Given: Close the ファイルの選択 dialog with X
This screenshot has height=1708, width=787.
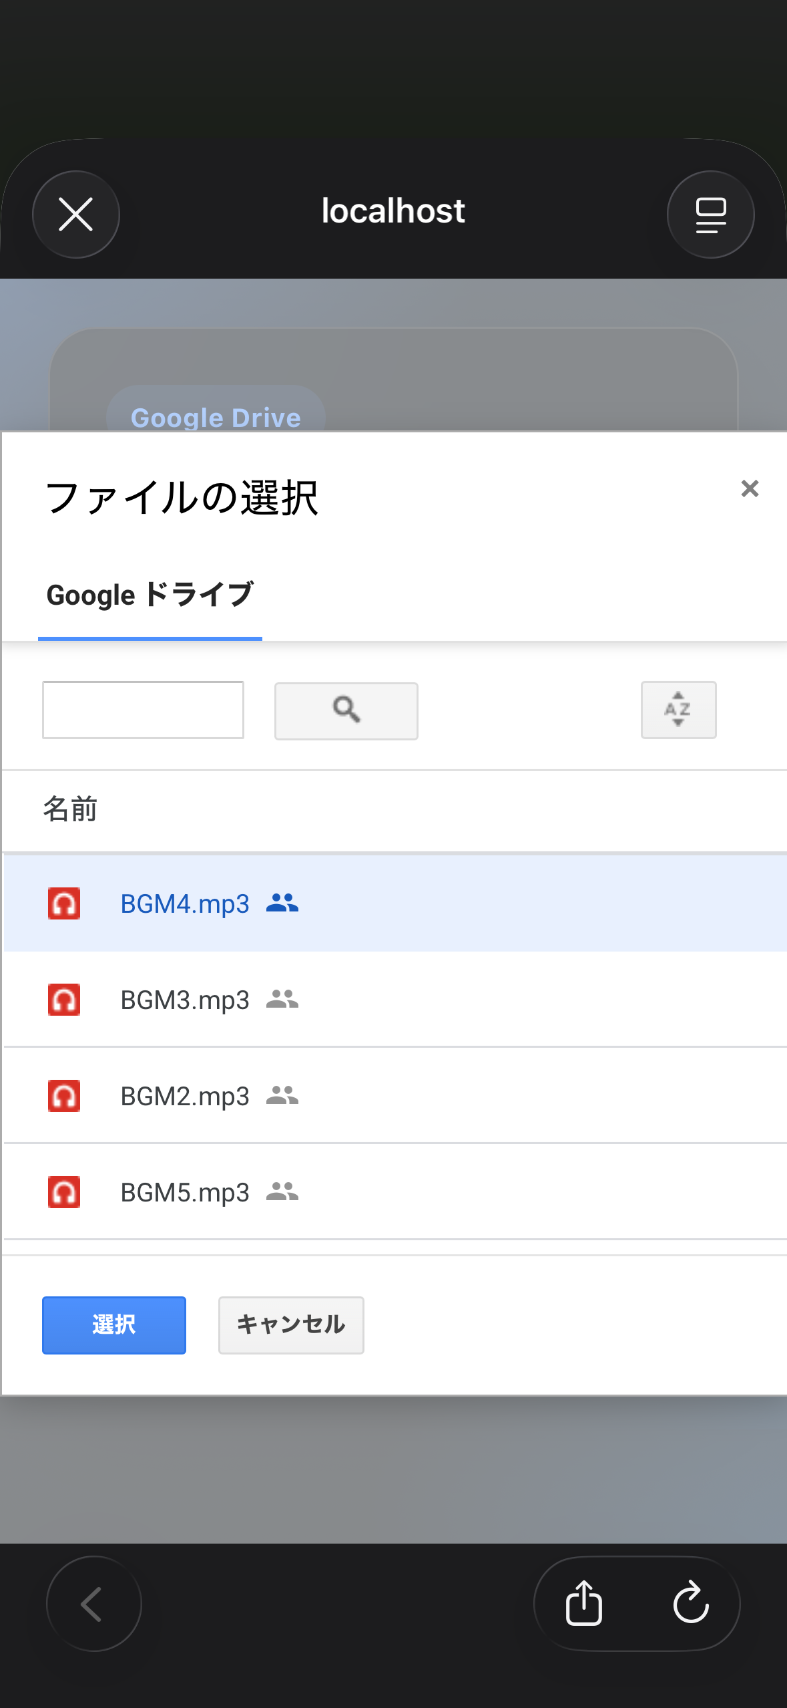Looking at the screenshot, I should coord(750,488).
